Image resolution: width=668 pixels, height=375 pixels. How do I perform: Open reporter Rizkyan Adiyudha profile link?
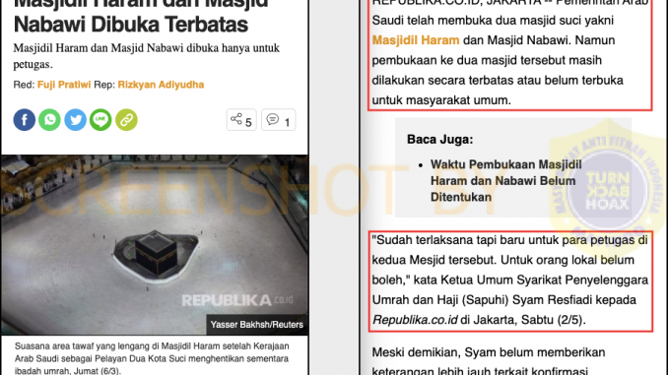(161, 85)
